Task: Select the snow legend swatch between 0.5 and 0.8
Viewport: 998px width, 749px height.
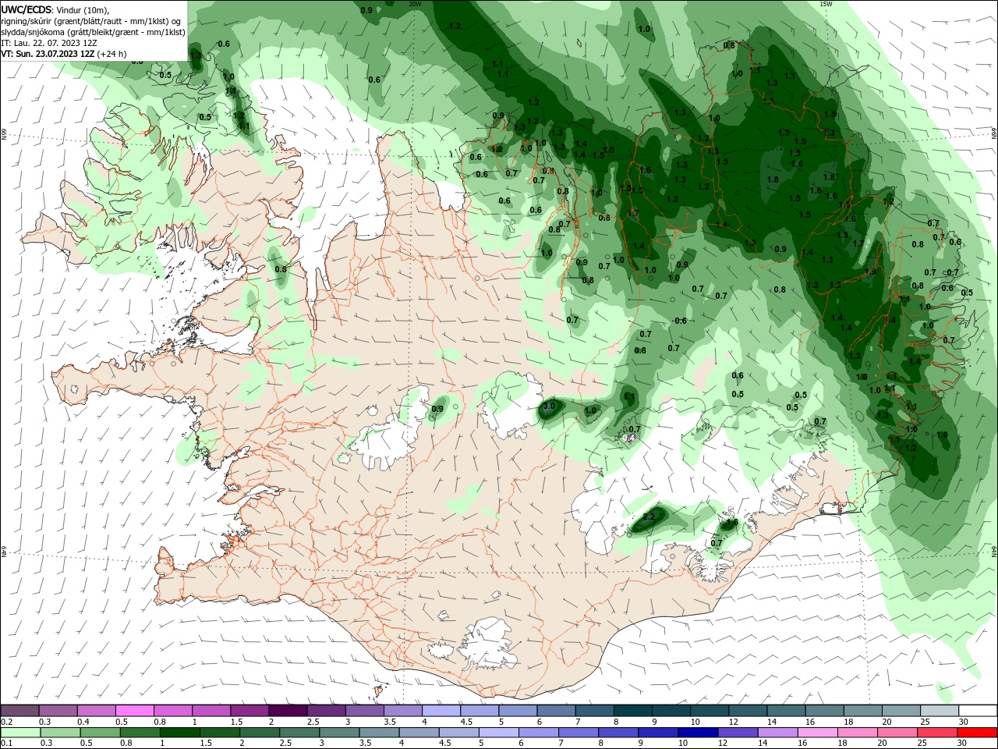Action: pyautogui.click(x=135, y=711)
